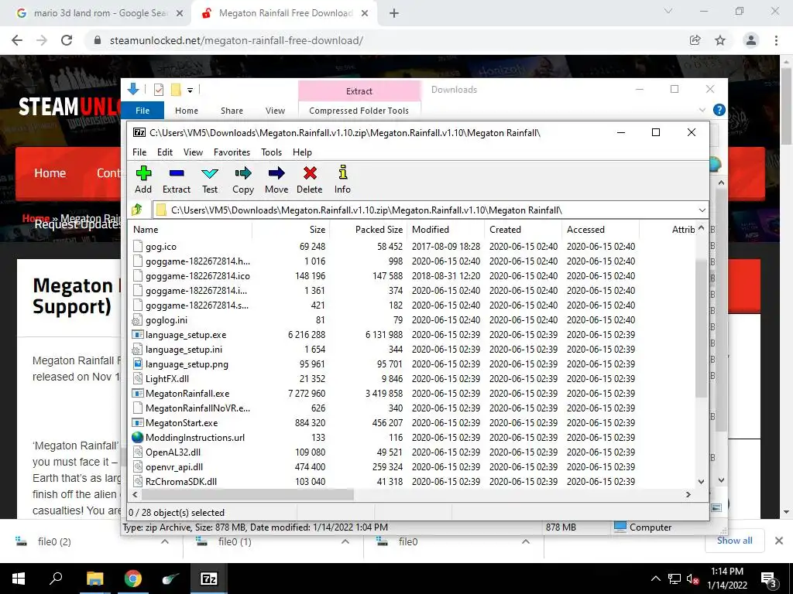Go back in Chrome
The height and width of the screenshot is (594, 793).
point(17,40)
